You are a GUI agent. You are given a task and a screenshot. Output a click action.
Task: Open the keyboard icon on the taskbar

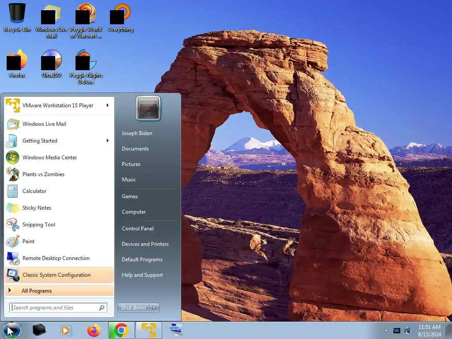coord(176,330)
